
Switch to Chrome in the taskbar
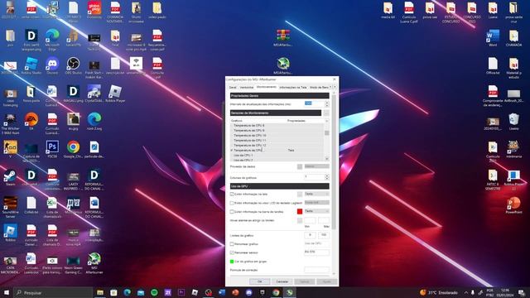click(276, 292)
